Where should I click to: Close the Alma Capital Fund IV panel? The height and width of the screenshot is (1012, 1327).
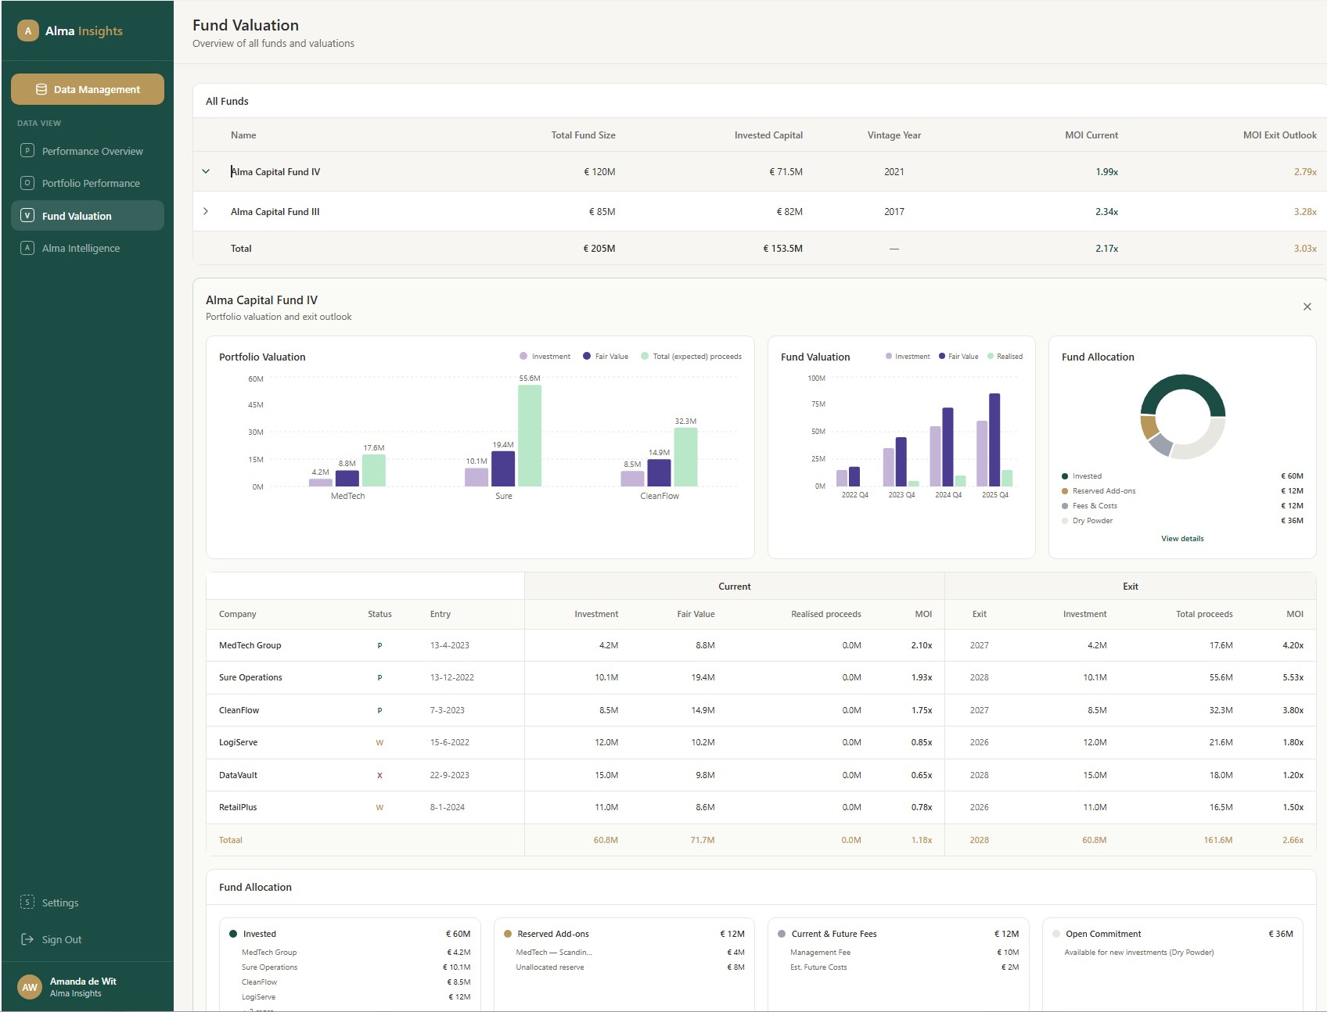(1307, 307)
